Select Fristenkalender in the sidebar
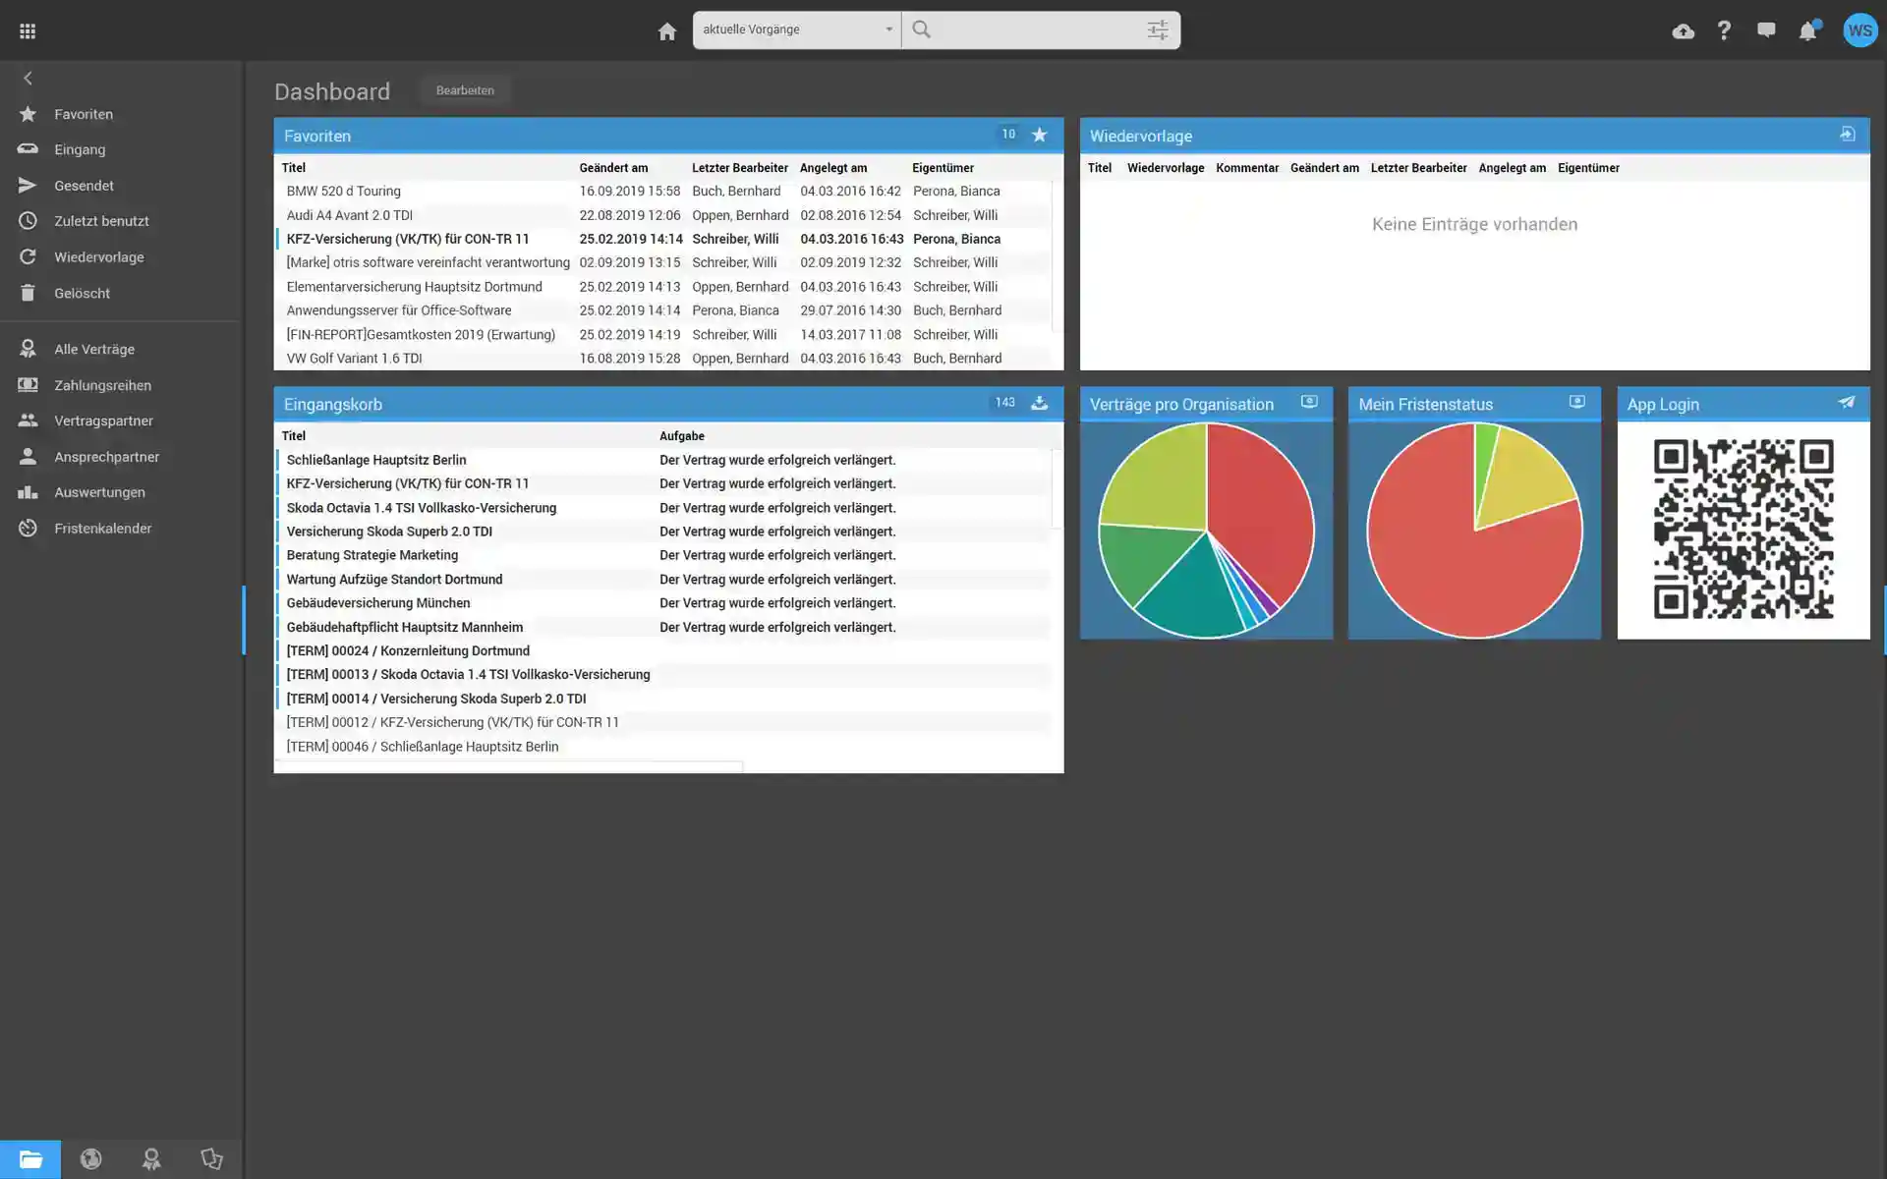The height and width of the screenshot is (1179, 1887). pyautogui.click(x=102, y=529)
